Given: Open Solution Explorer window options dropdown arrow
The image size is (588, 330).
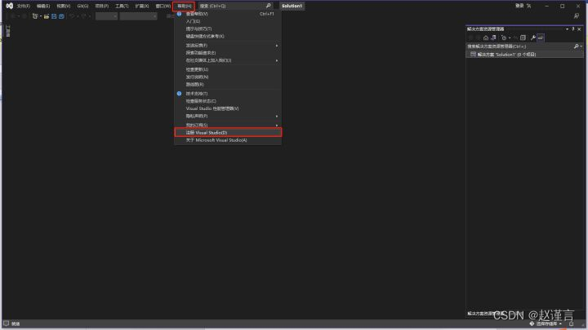Looking at the screenshot, I should (567, 29).
